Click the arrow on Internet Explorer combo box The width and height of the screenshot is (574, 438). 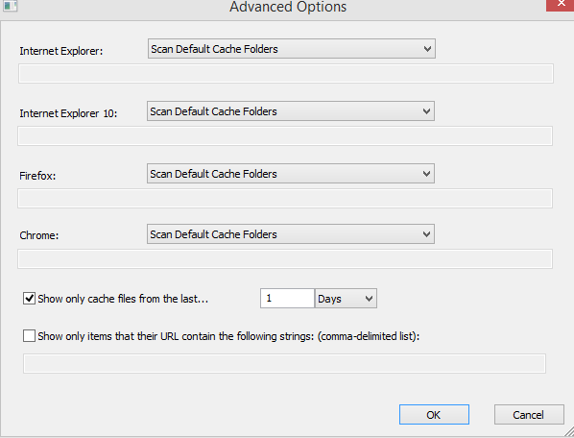[x=427, y=49]
